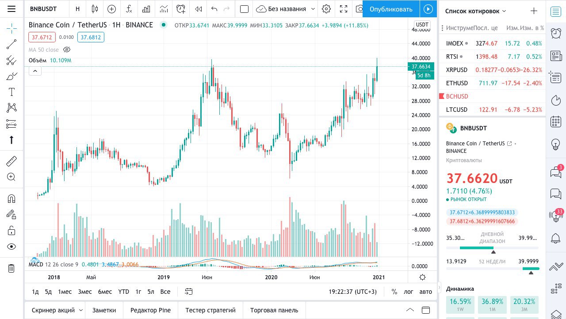Select the Text annotation tool
The width and height of the screenshot is (566, 319).
[x=11, y=92]
